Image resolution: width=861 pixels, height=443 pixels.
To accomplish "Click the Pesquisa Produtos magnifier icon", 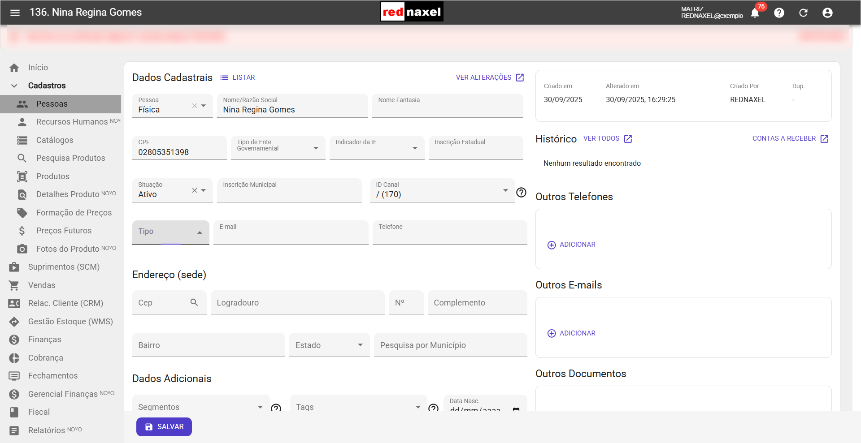I will click(x=22, y=158).
